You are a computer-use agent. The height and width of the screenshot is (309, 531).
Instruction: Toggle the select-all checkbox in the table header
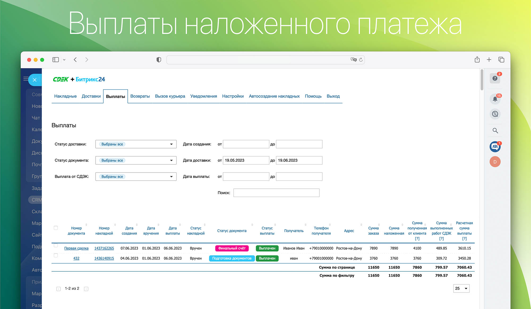coord(56,228)
